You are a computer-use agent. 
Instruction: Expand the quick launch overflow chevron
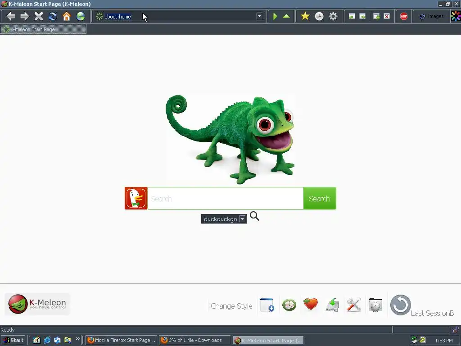pyautogui.click(x=77, y=339)
